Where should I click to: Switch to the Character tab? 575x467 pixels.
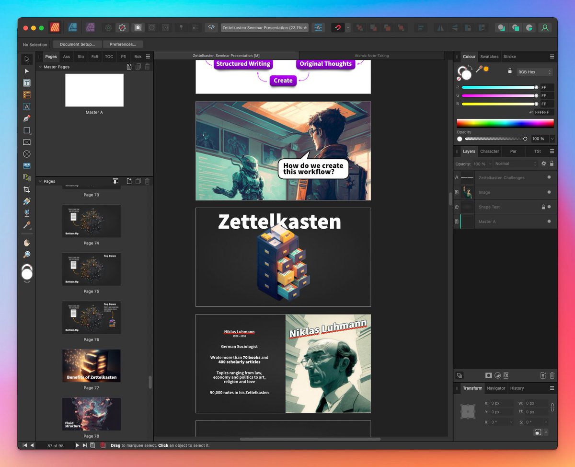click(x=490, y=151)
